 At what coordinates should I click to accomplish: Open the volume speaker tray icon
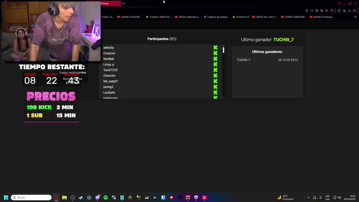[x=339, y=198]
